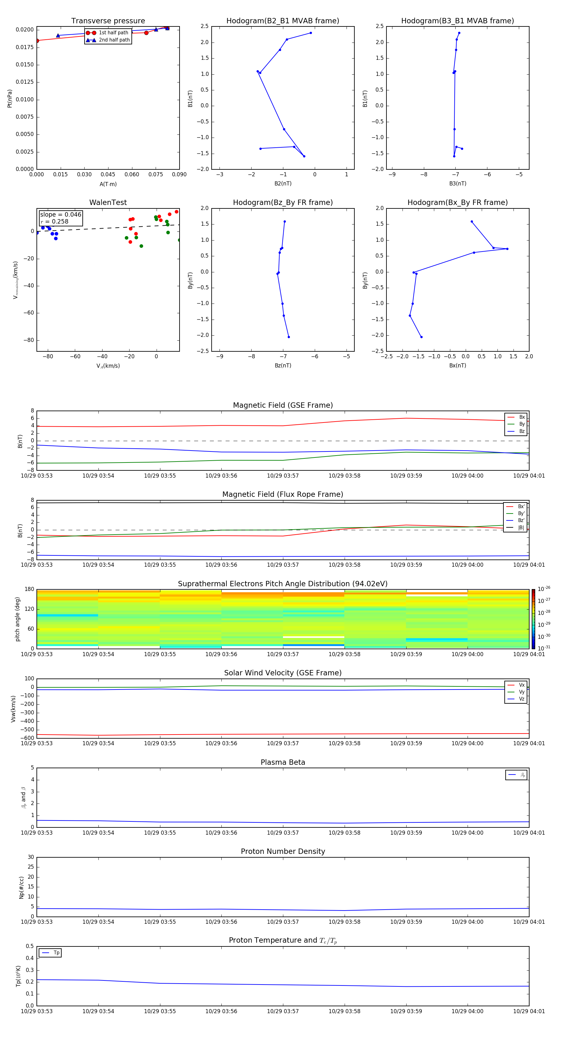Click the Plasma Beta plot title
The width and height of the screenshot is (566, 1039).
click(x=283, y=763)
